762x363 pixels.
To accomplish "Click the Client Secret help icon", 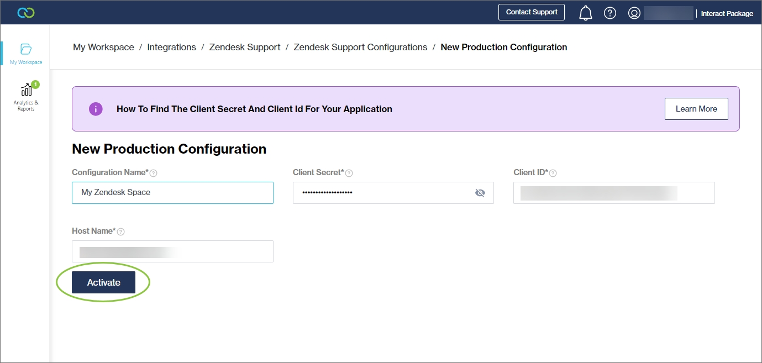I will tap(349, 173).
